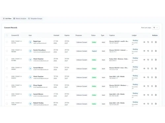Click the Rajesh Iyer user name

click(37, 41)
